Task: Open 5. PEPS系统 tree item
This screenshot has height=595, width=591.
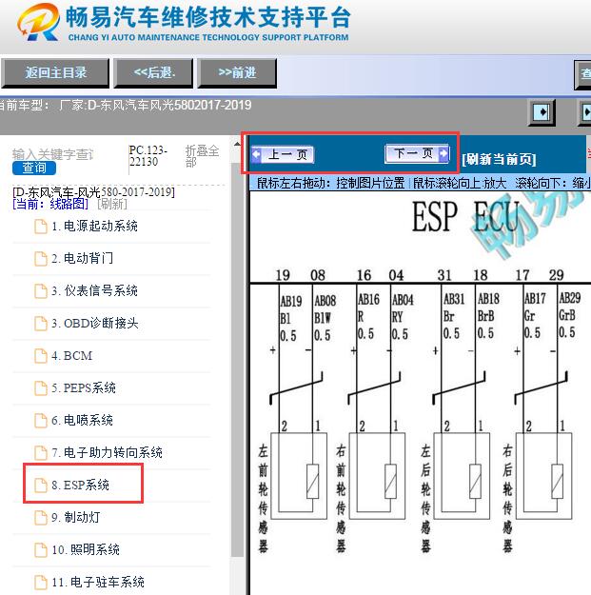Action: tap(84, 387)
